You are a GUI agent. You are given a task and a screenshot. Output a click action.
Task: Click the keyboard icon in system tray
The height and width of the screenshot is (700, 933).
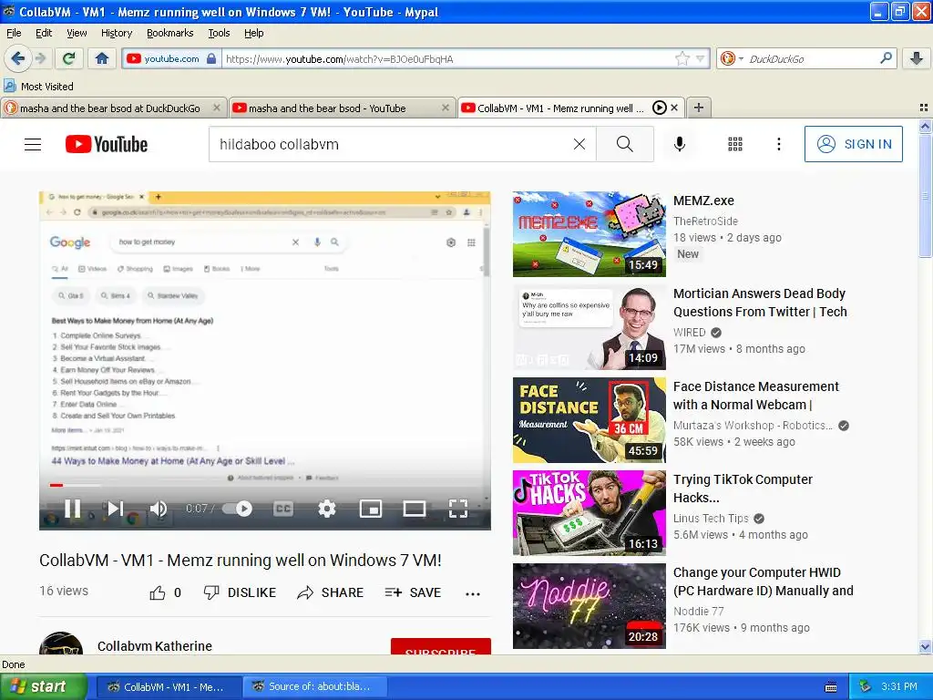pyautogui.click(x=831, y=687)
